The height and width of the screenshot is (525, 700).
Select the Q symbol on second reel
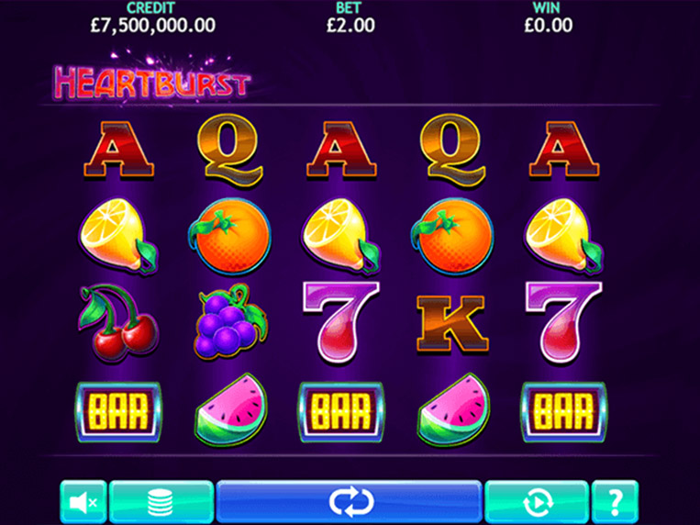tap(230, 149)
